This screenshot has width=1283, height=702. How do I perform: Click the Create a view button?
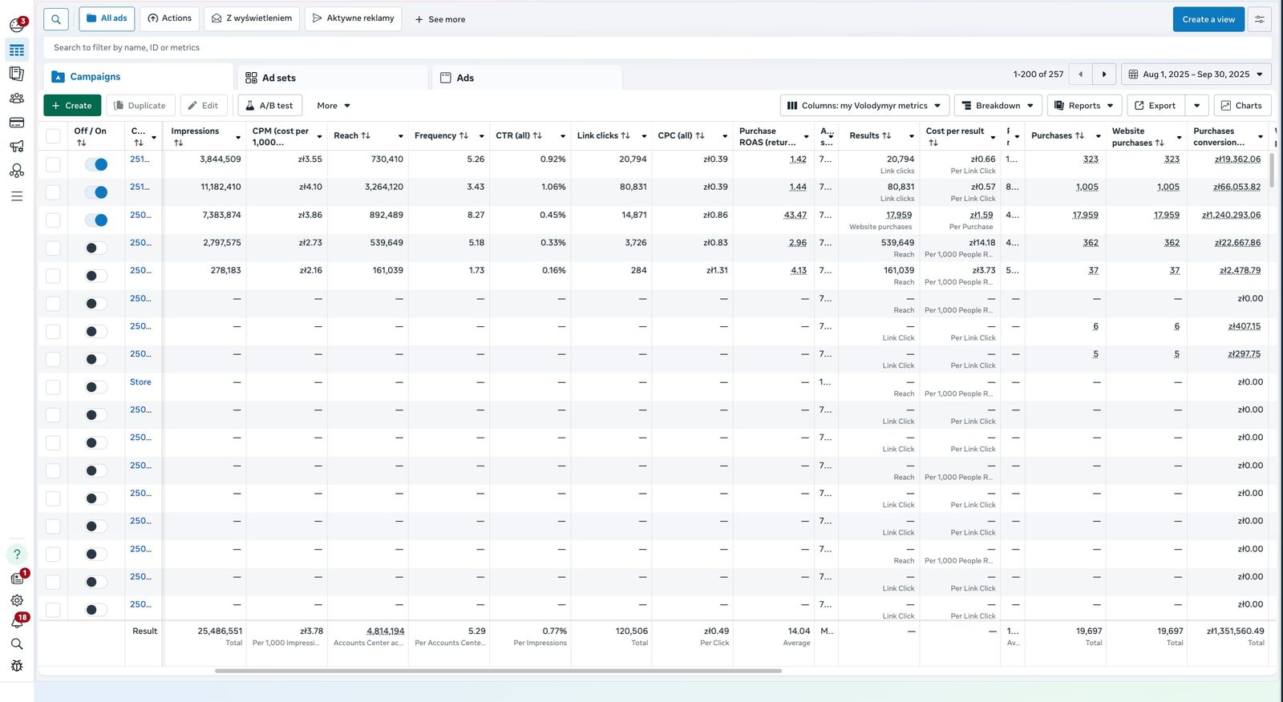pyautogui.click(x=1208, y=19)
